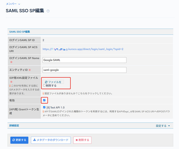Open the SAML SP ACS URI link
Viewport: 179px width, 149px height.
coord(83,49)
